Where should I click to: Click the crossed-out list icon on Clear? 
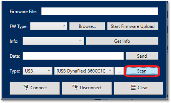(133, 87)
